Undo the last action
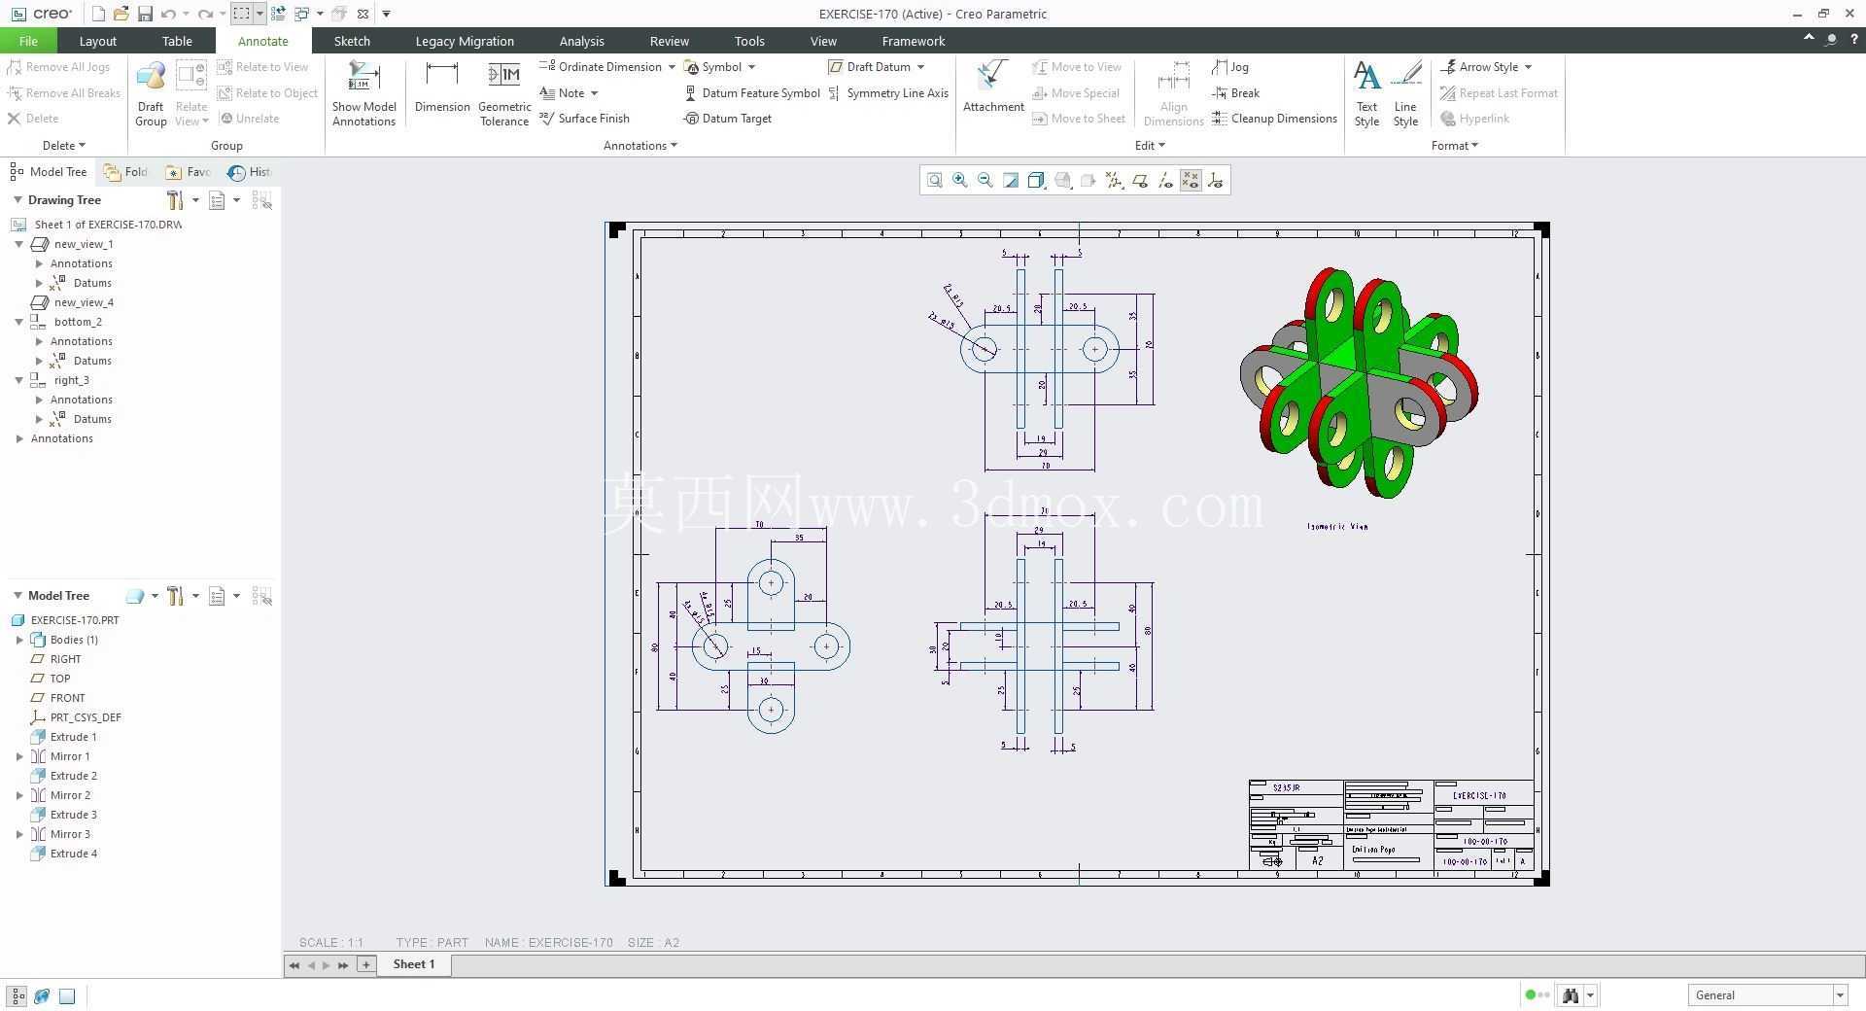Viewport: 1866px width, 1011px height. click(x=168, y=14)
